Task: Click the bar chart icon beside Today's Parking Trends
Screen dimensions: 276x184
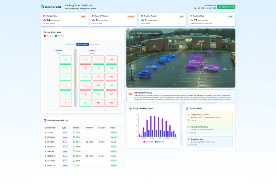Action: click(x=130, y=108)
